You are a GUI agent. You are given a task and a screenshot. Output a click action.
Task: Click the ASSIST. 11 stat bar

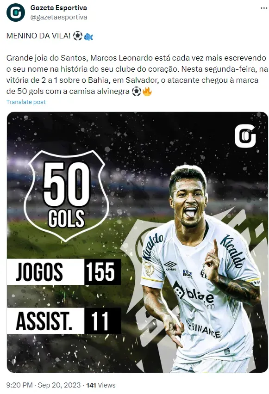(64, 321)
